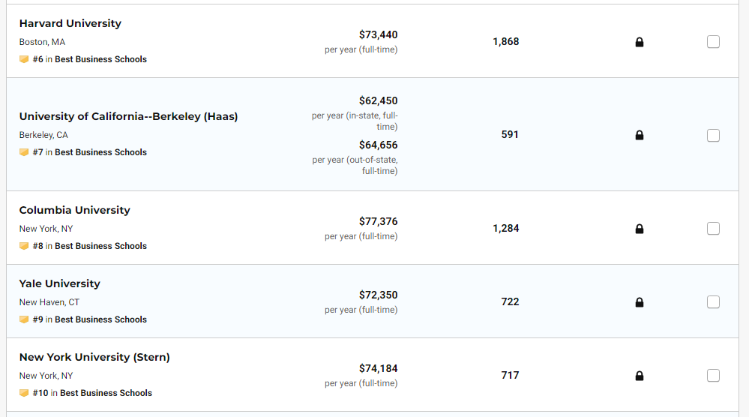
Task: Click the lock icon in Berkeley (Haas) row
Action: pos(640,136)
